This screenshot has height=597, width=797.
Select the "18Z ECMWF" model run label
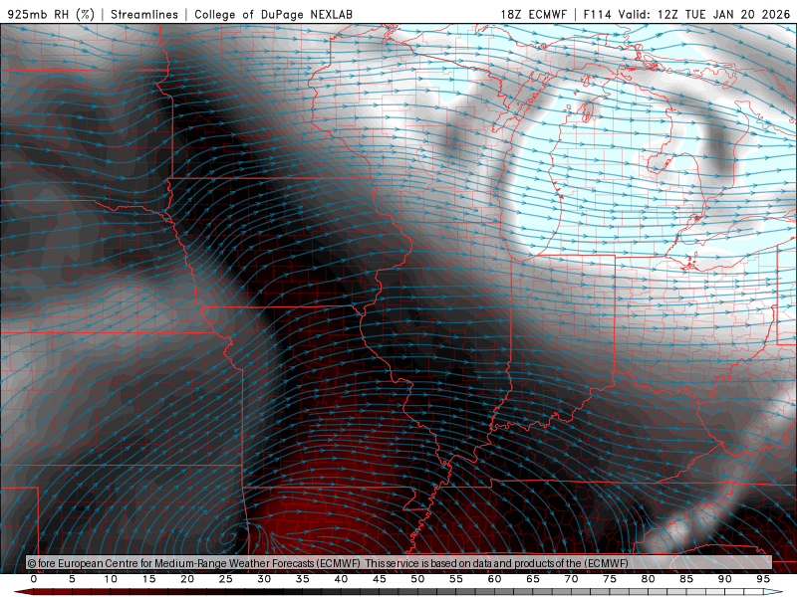point(534,14)
